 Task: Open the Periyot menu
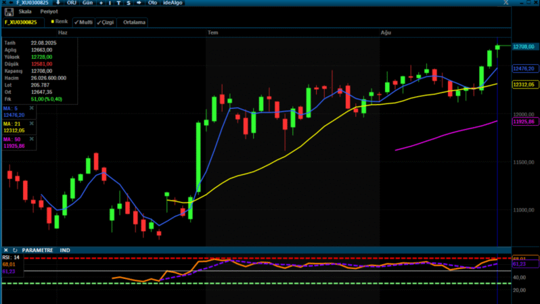[x=48, y=11]
